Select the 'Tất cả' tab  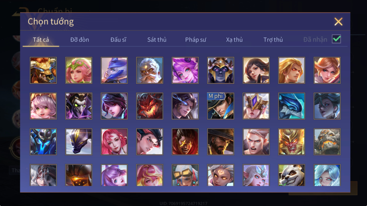(x=41, y=39)
